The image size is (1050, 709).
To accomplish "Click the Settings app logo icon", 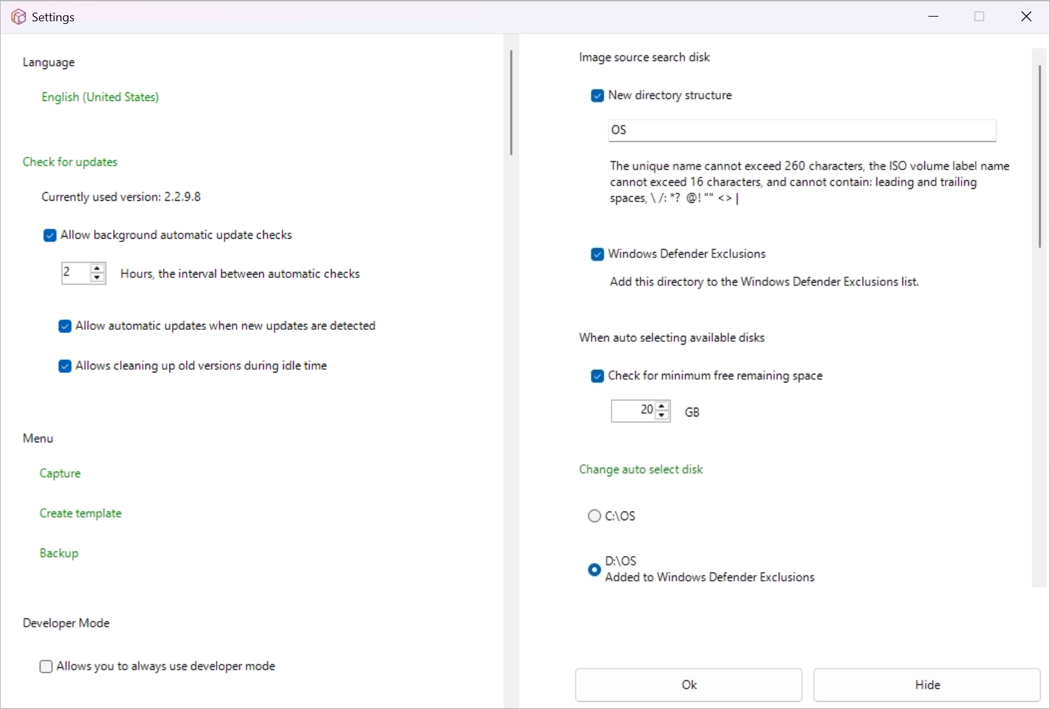I will (x=19, y=17).
